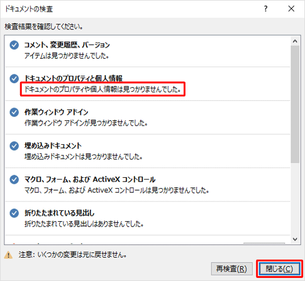The image size is (305, 281).
Task: Select heading ドキュメントのプロパティと個人情報
Action: (x=73, y=78)
